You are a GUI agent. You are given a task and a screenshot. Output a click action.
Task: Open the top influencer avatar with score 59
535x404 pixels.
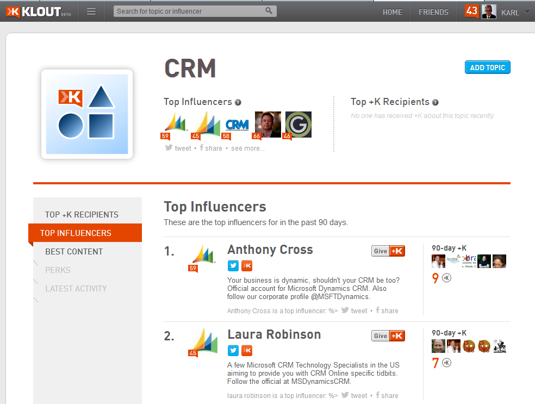coord(175,125)
